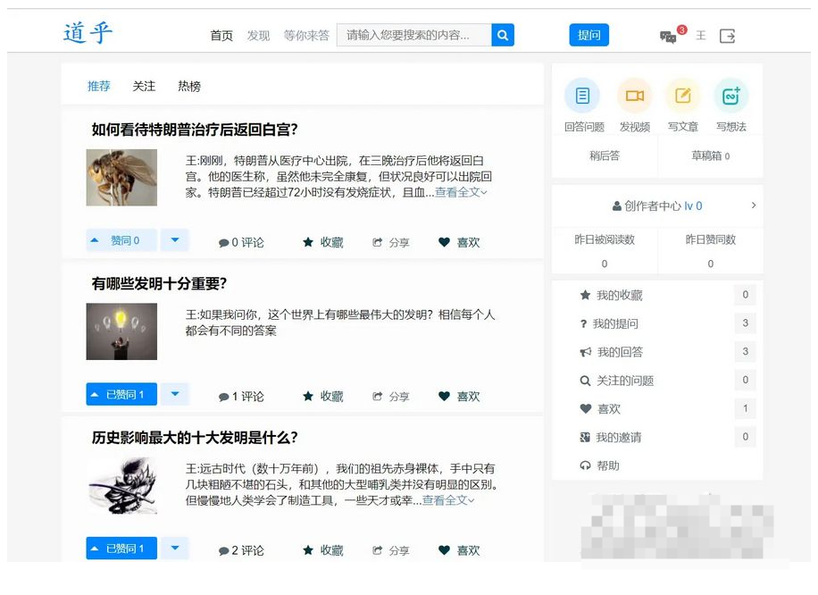Click the 写文章 edit icon

(x=683, y=96)
